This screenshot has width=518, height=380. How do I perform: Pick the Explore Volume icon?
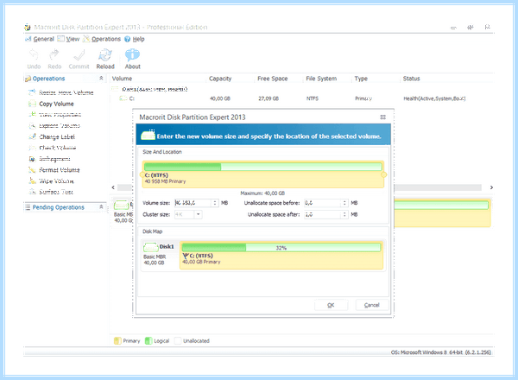click(32, 125)
